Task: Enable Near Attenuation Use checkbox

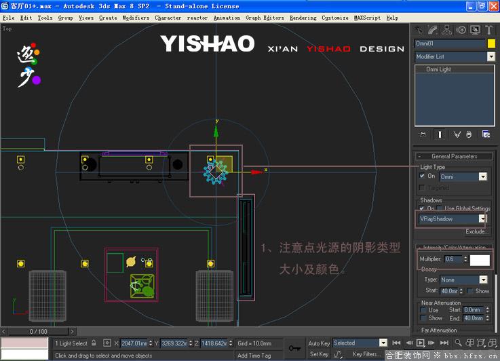Action: (x=423, y=310)
